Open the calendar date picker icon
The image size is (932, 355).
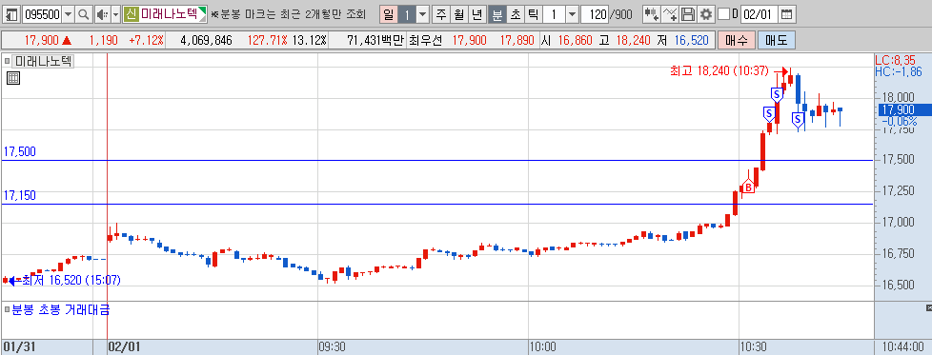[x=786, y=14]
